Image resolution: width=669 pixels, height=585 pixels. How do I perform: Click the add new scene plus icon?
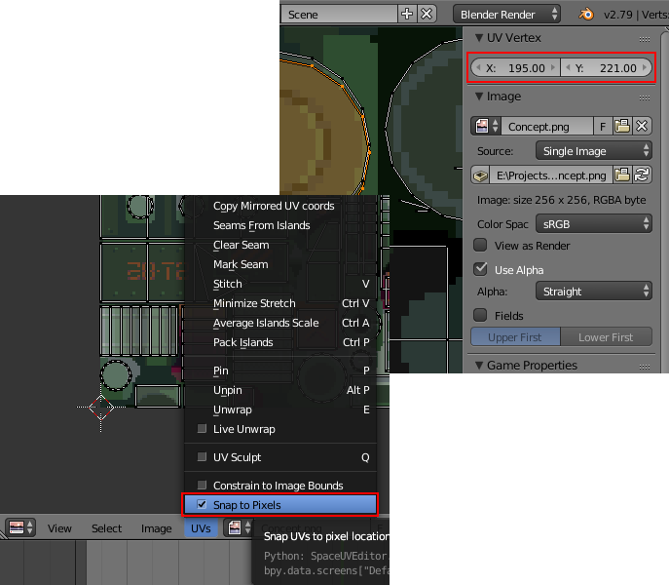pos(407,15)
